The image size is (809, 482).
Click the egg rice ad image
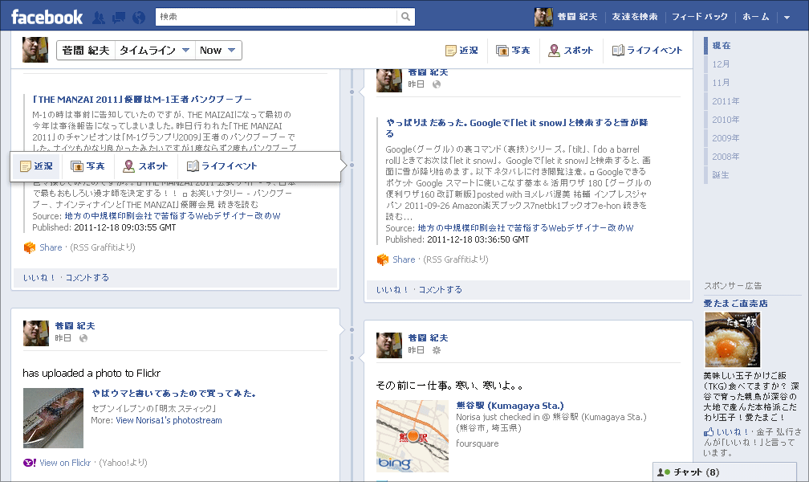(732, 340)
